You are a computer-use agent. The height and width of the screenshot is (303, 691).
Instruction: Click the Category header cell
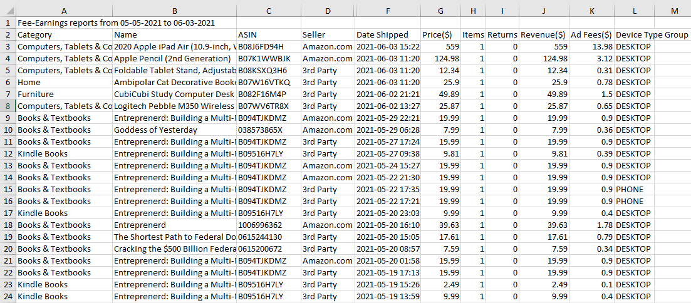tap(65, 35)
